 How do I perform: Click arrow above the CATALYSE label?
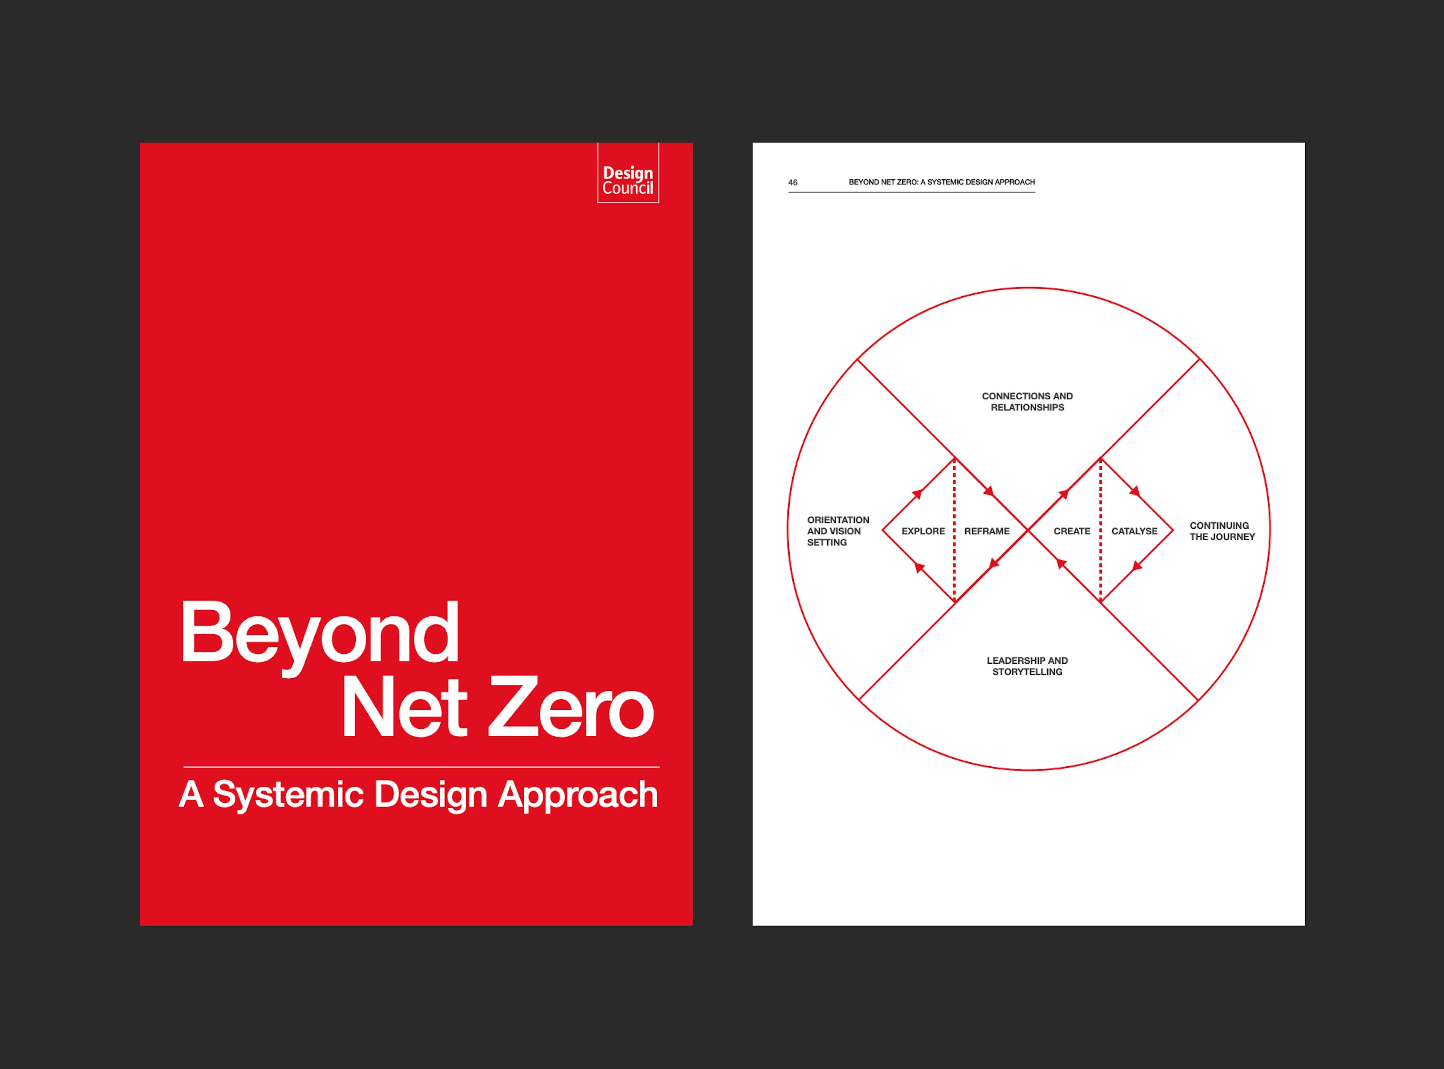coord(1135,492)
